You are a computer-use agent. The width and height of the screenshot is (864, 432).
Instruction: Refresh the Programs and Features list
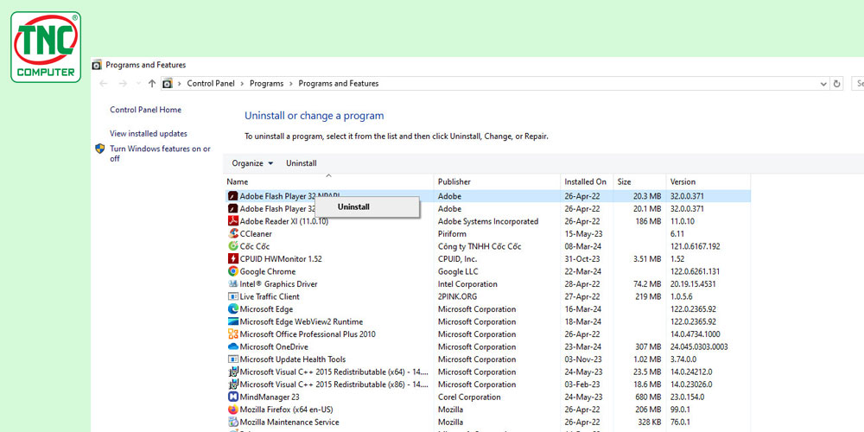coord(837,84)
